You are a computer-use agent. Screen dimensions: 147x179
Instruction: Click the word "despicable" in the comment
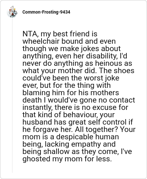75,137
